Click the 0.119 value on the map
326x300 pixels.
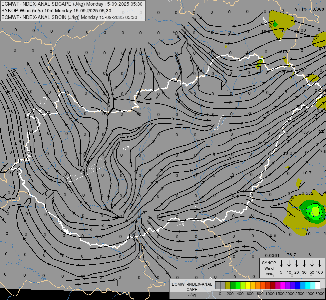pos(300,10)
